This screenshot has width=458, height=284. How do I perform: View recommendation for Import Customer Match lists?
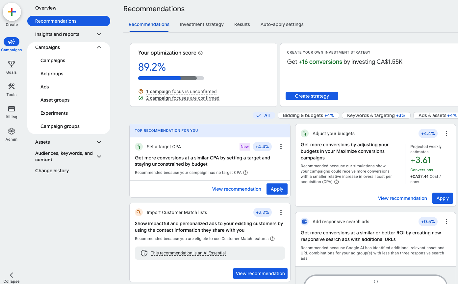pyautogui.click(x=260, y=273)
